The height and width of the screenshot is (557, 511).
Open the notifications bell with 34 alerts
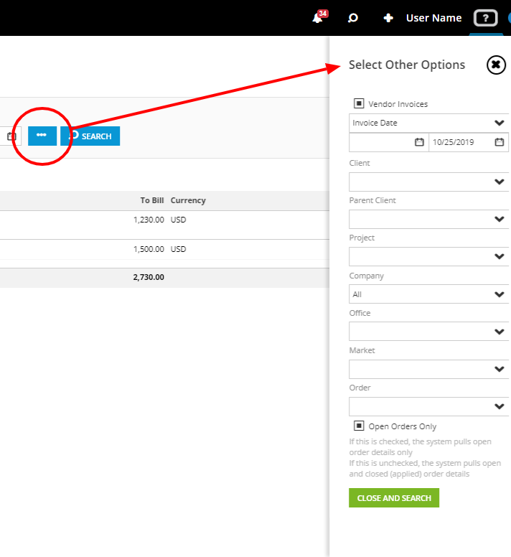click(x=319, y=17)
